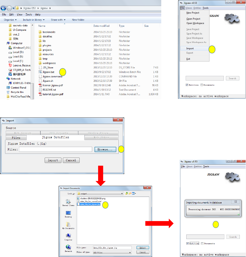
Task: Toggle Entities checkbox in Jigsaw window with File menu
Action: pyautogui.click(x=187, y=85)
